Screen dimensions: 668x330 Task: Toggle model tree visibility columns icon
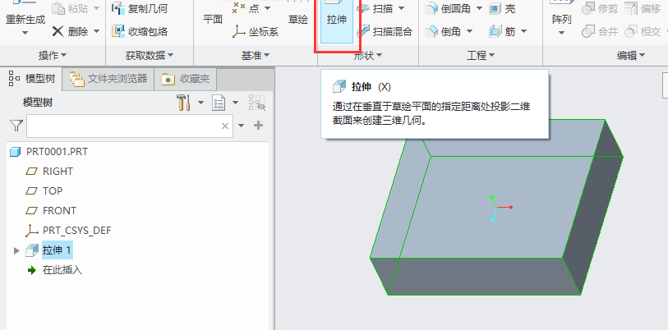(x=257, y=103)
